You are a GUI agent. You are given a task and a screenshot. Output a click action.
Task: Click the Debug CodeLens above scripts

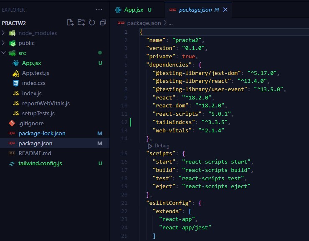pyautogui.click(x=162, y=146)
